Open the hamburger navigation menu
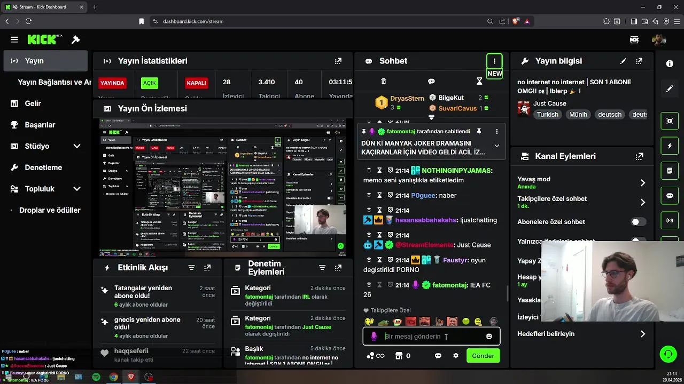Image resolution: width=684 pixels, height=384 pixels. pos(14,39)
